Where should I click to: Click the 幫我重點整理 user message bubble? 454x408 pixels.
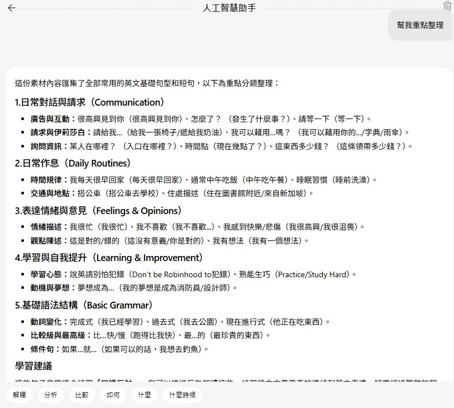(420, 25)
